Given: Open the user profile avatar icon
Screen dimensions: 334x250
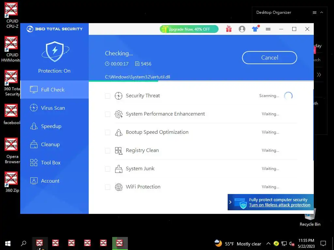Looking at the screenshot, I should [x=242, y=29].
